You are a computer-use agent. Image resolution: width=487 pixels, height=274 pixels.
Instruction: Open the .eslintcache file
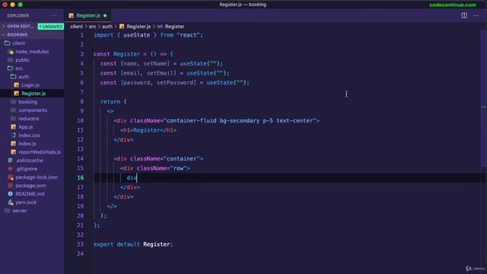29,161
